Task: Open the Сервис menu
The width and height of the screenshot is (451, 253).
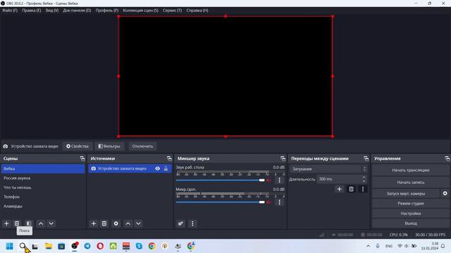Action: [x=172, y=11]
